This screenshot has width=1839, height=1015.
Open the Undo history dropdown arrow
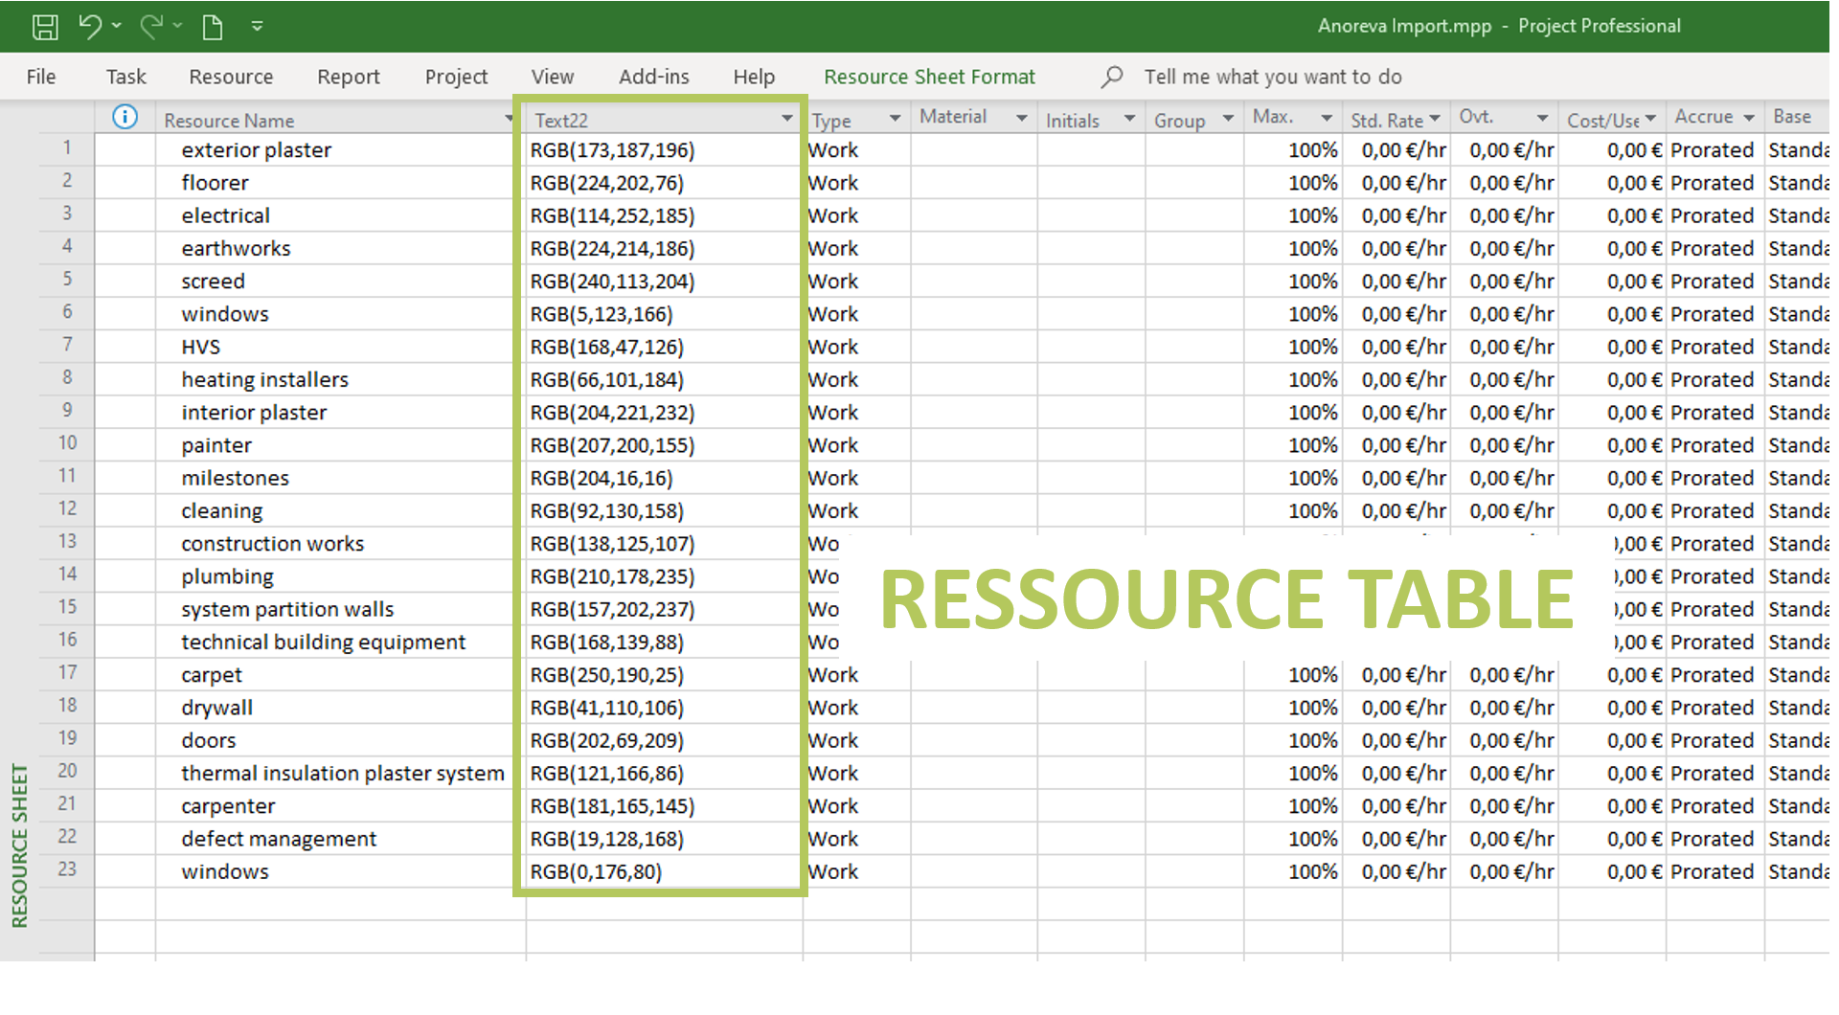click(x=117, y=26)
